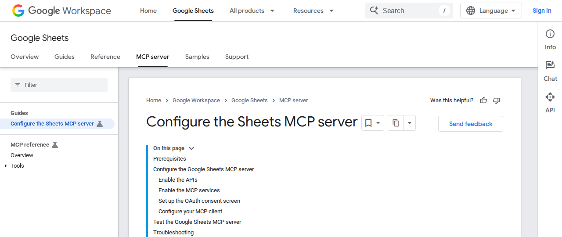Jump to Configure your MCP client

(191, 212)
